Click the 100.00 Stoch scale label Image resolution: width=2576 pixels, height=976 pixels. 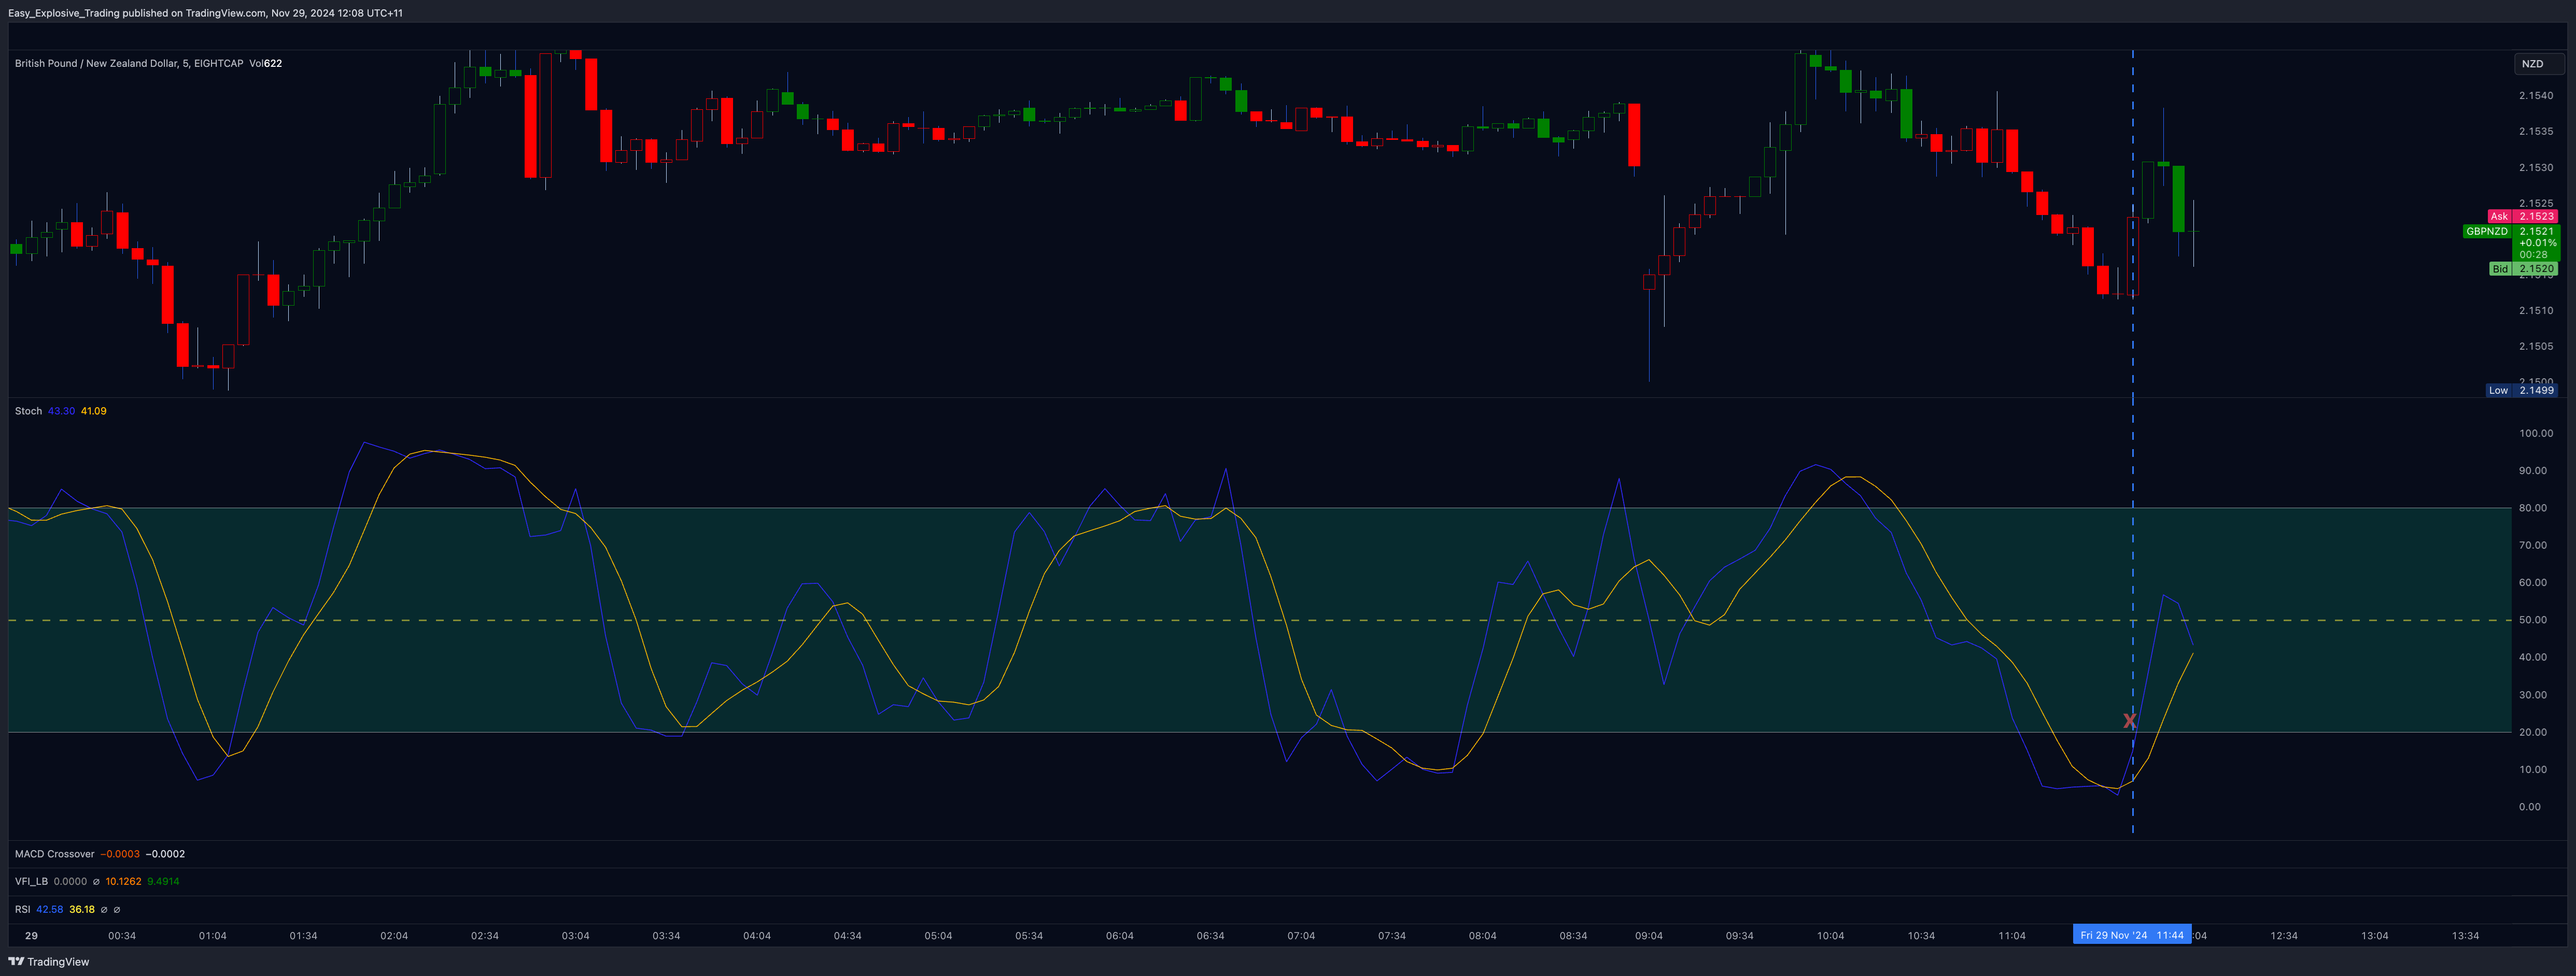coord(2536,434)
